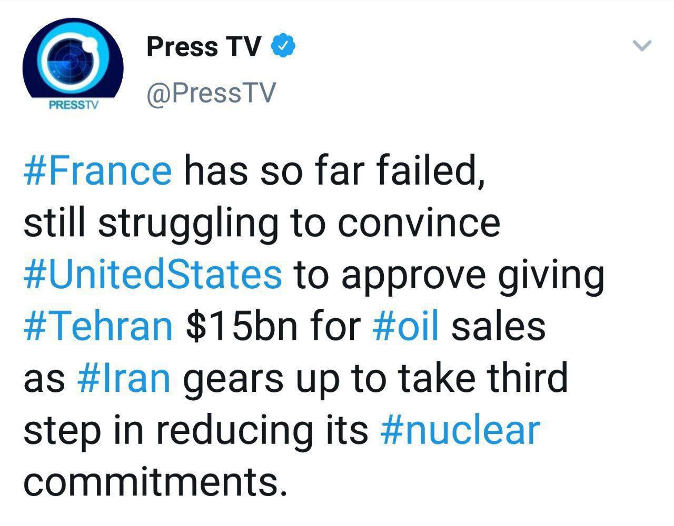674x526 pixels.
Task: Click the word "sales" after #oil
Action: (498, 326)
